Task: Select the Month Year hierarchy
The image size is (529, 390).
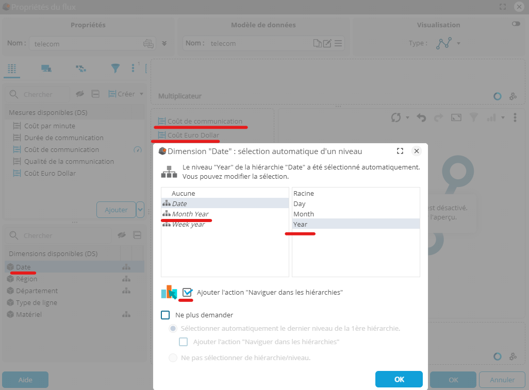Action: point(190,214)
